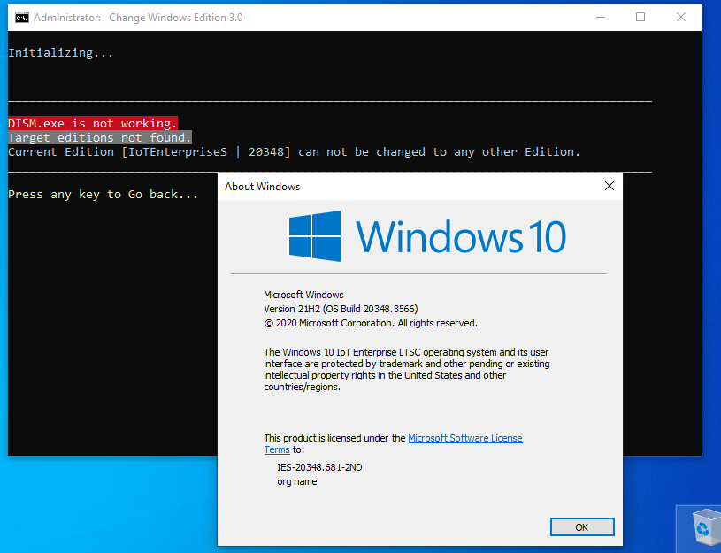The width and height of the screenshot is (721, 553).
Task: Click '© 2020 Microsoft Corporation' copyright line
Action: 371,324
